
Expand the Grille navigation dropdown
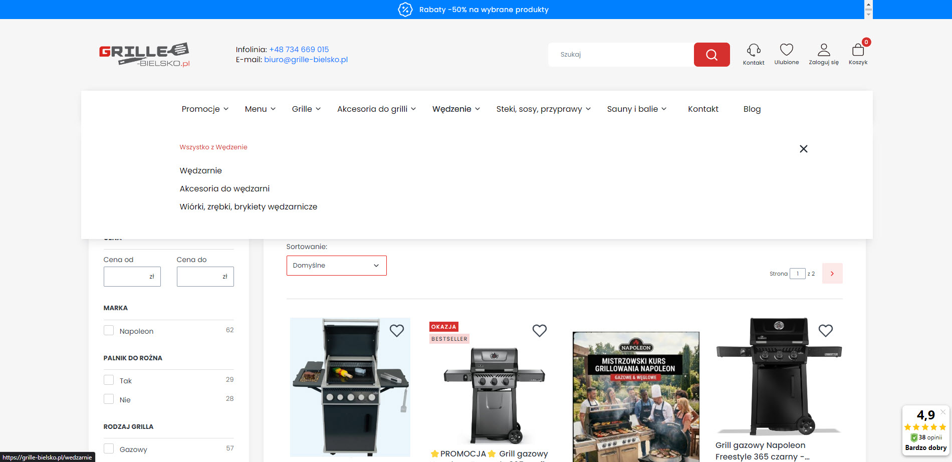click(306, 109)
